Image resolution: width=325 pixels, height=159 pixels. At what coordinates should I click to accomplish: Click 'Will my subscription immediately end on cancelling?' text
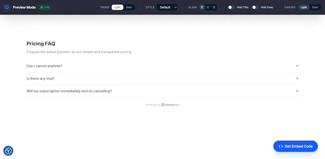pos(69,91)
